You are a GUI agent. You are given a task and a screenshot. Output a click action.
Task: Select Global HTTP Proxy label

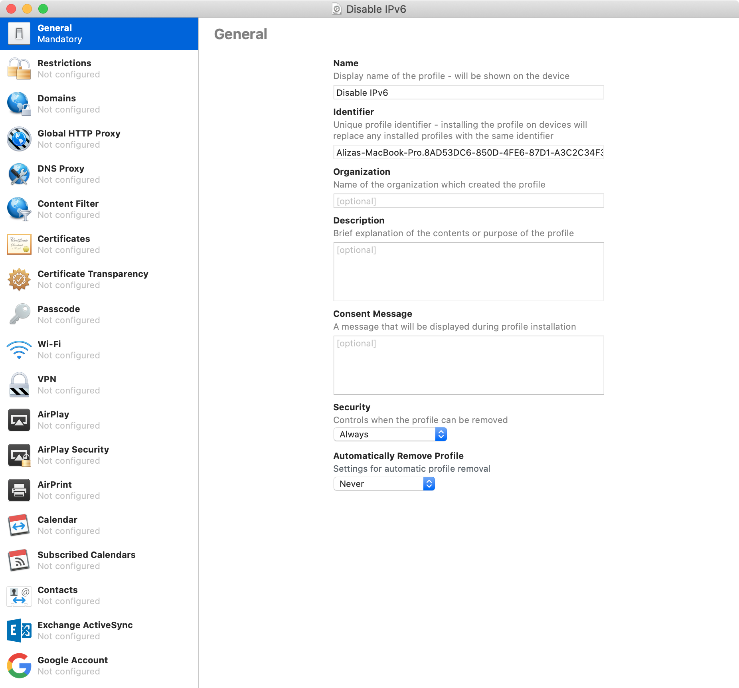pos(79,133)
